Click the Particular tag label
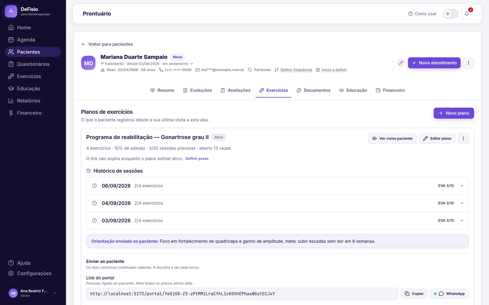The width and height of the screenshot is (489, 305). [x=262, y=70]
